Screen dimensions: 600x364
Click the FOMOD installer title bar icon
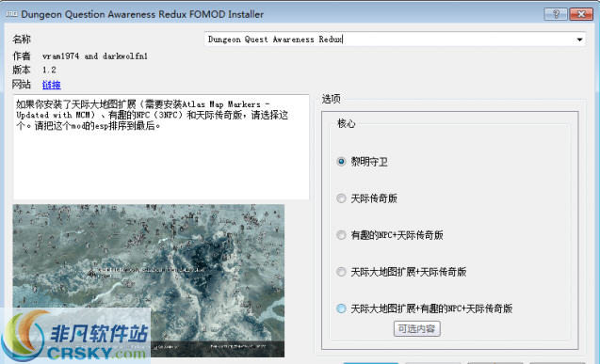click(11, 14)
